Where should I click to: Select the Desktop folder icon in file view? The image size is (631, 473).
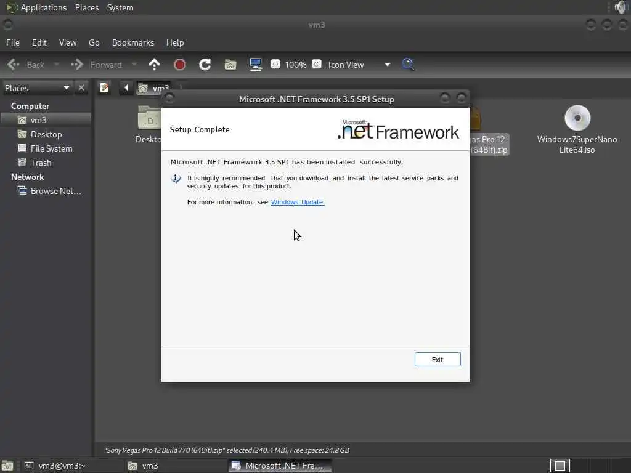pos(149,118)
